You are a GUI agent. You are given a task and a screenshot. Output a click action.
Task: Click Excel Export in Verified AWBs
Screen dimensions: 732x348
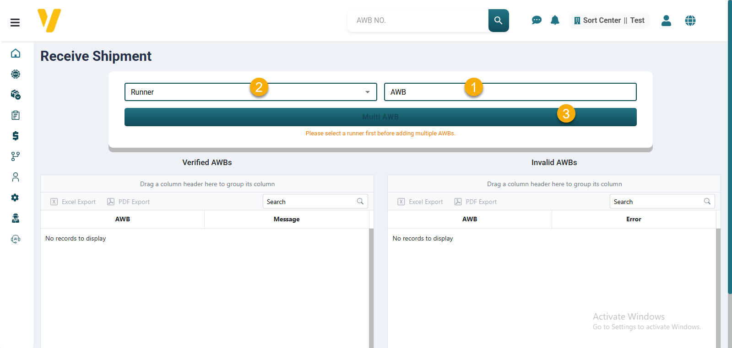click(73, 202)
